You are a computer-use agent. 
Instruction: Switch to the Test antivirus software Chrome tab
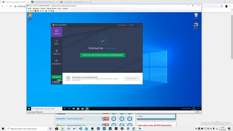[16, 2]
